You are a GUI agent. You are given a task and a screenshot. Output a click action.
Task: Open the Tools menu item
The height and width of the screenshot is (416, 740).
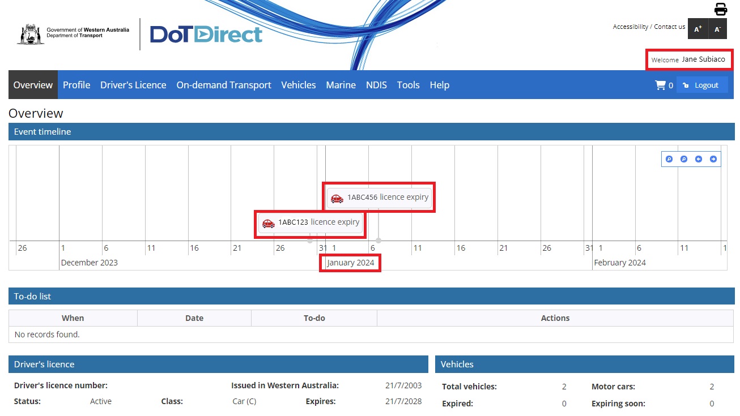pos(408,85)
